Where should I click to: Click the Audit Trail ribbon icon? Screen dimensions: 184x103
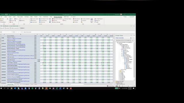point(76,20)
